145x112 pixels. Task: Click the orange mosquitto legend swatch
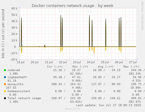5,84
